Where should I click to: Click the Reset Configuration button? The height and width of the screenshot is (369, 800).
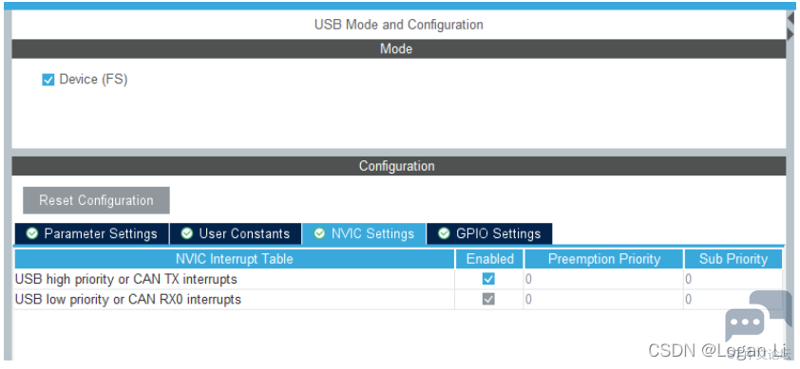point(96,200)
